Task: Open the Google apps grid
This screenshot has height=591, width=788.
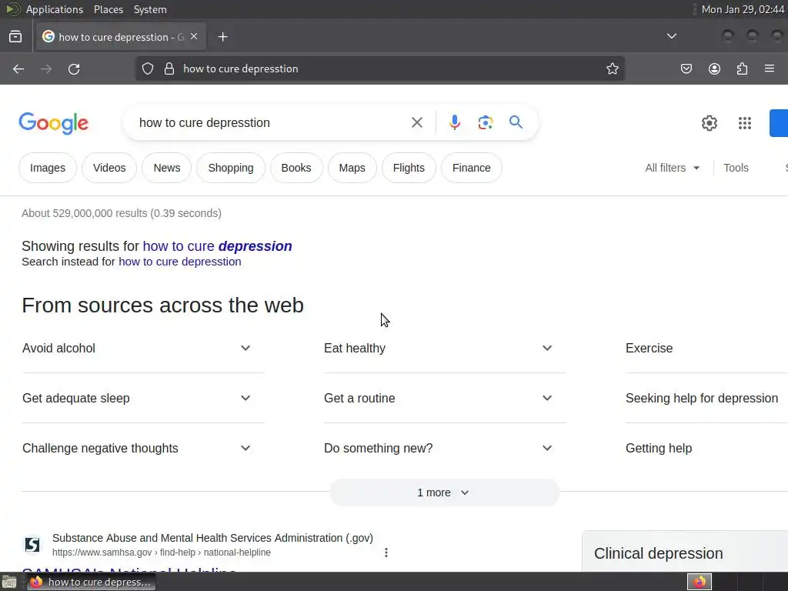Action: click(x=745, y=123)
